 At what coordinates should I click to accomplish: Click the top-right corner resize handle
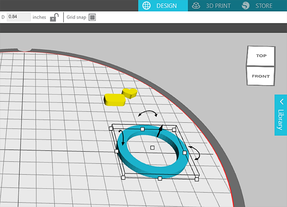(174, 130)
